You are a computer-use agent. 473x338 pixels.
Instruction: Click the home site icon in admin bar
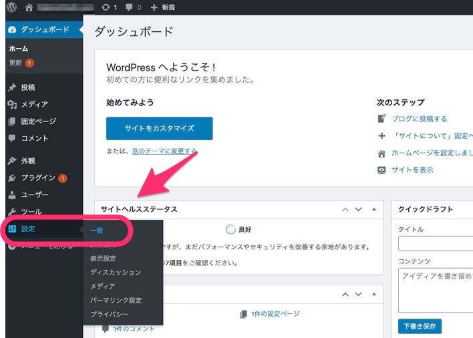click(x=29, y=7)
